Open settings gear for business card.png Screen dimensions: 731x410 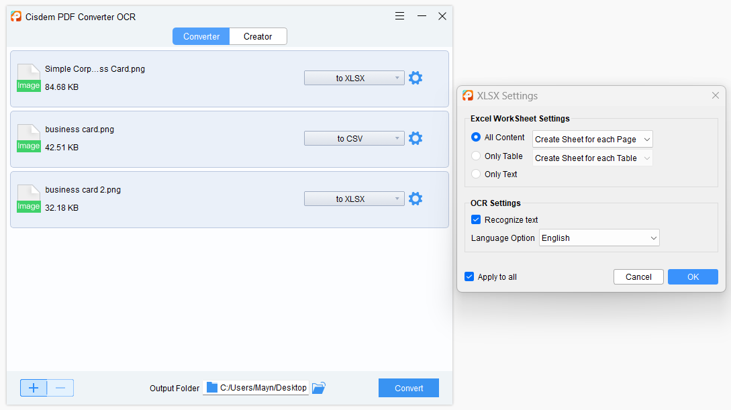tap(416, 138)
